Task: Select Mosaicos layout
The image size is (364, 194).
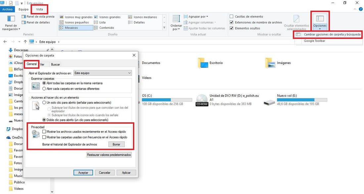Action: click(x=76, y=28)
